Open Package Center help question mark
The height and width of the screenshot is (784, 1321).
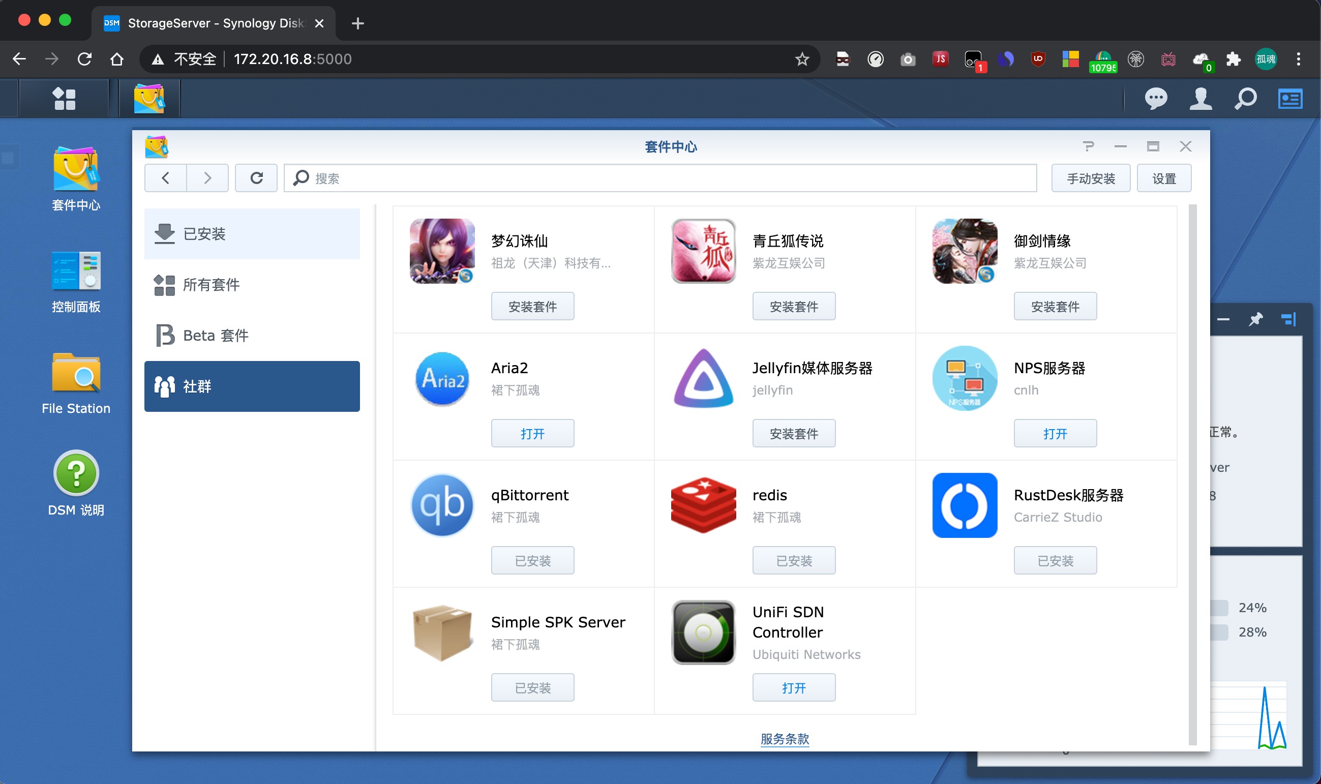[1088, 146]
